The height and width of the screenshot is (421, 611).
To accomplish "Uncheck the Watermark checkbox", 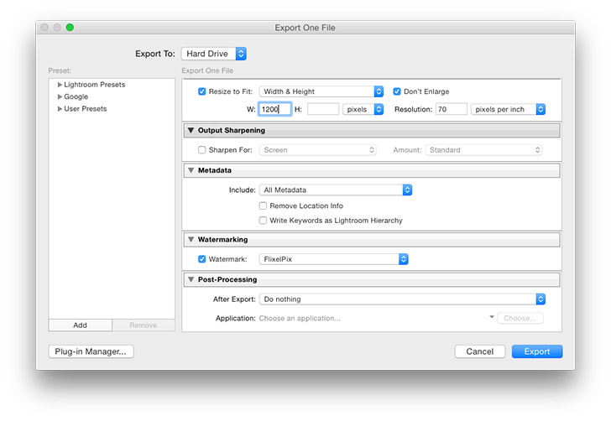I will pyautogui.click(x=201, y=259).
